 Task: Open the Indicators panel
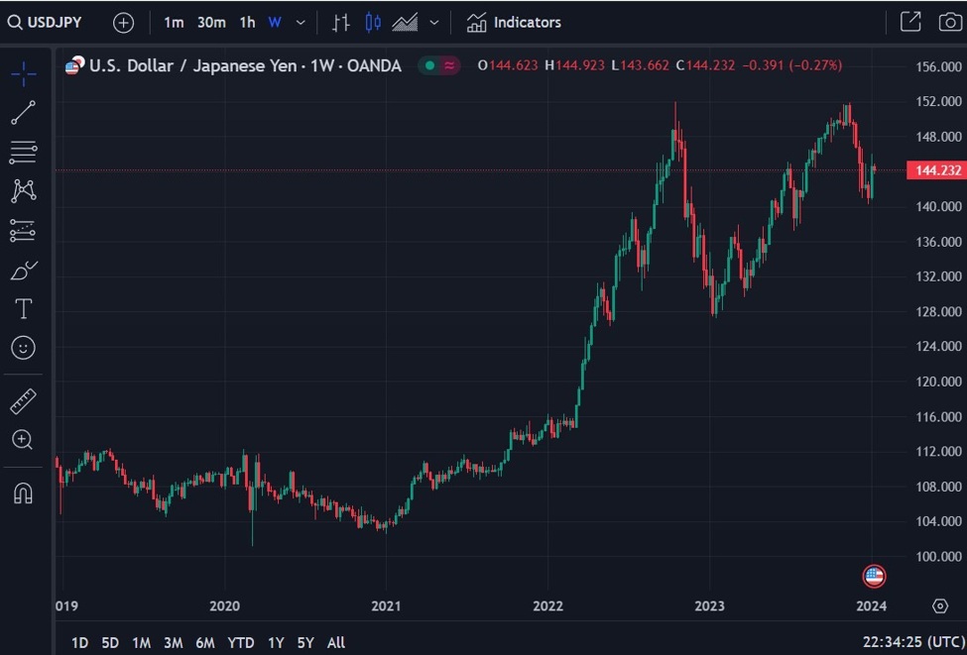point(514,22)
